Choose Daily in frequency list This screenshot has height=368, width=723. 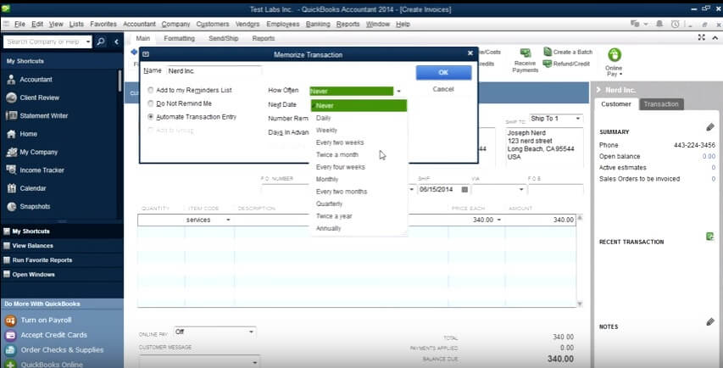pos(359,118)
